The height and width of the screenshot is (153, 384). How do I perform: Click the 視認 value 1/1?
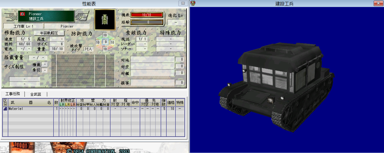pyautogui.click(x=141, y=39)
